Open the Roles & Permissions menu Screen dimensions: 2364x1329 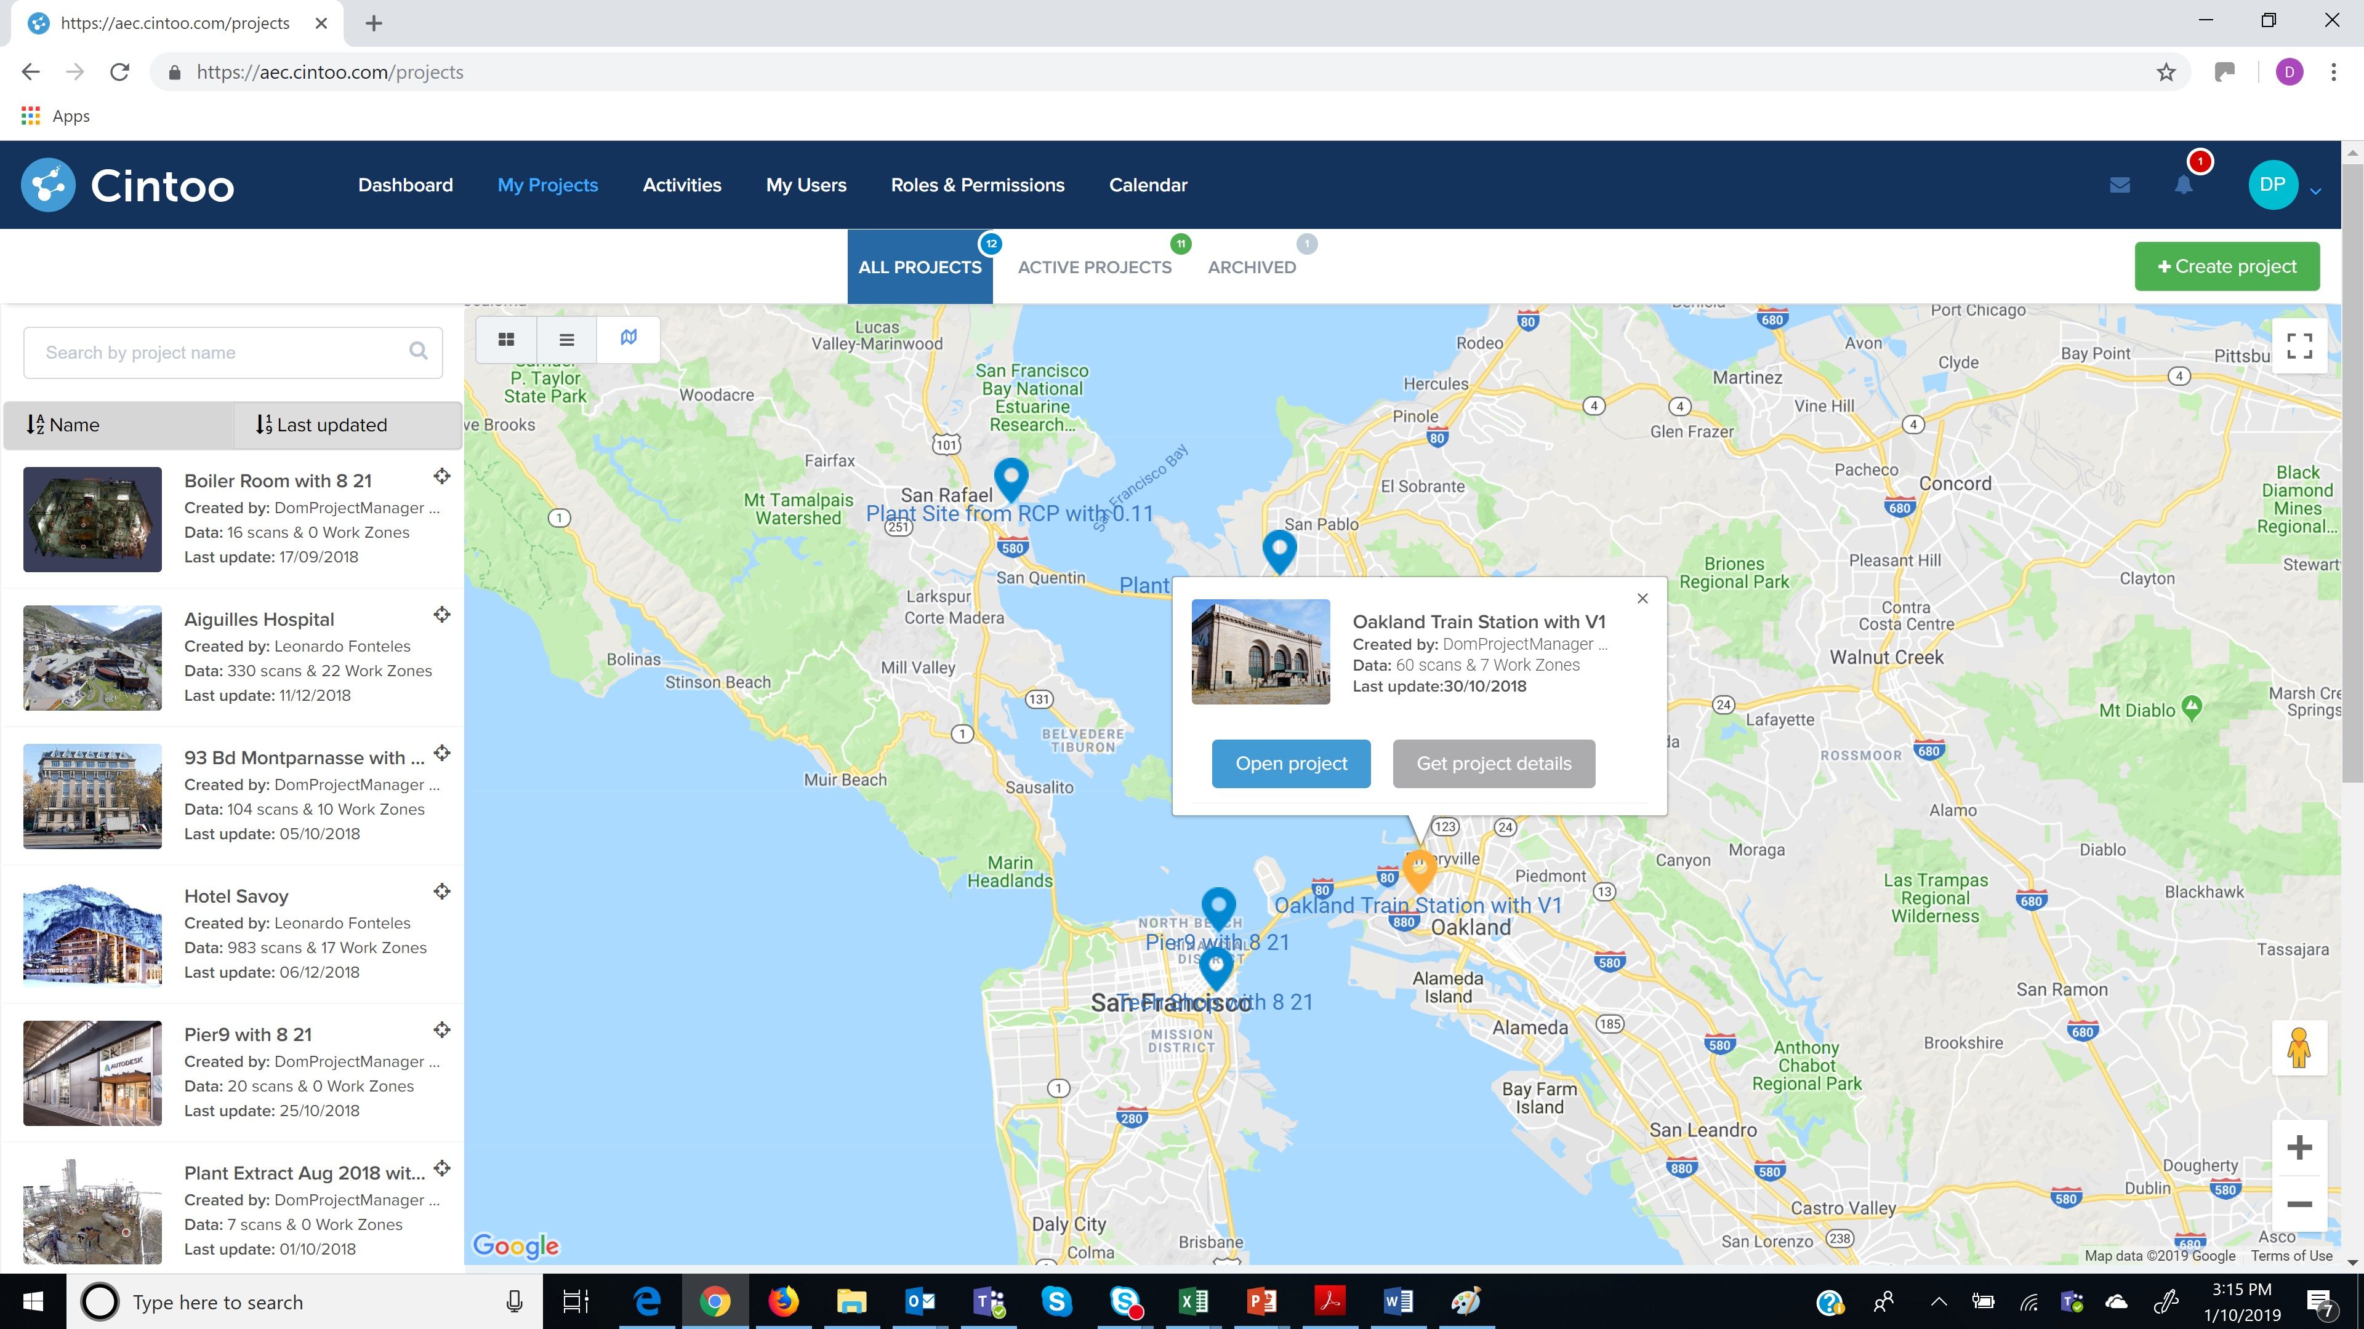pyautogui.click(x=978, y=185)
